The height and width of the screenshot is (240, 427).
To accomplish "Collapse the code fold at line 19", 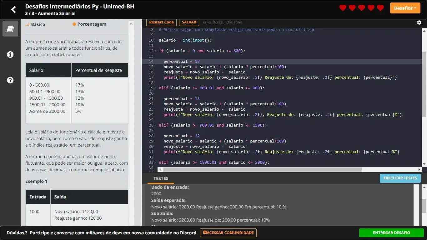I will pyautogui.click(x=156, y=88).
